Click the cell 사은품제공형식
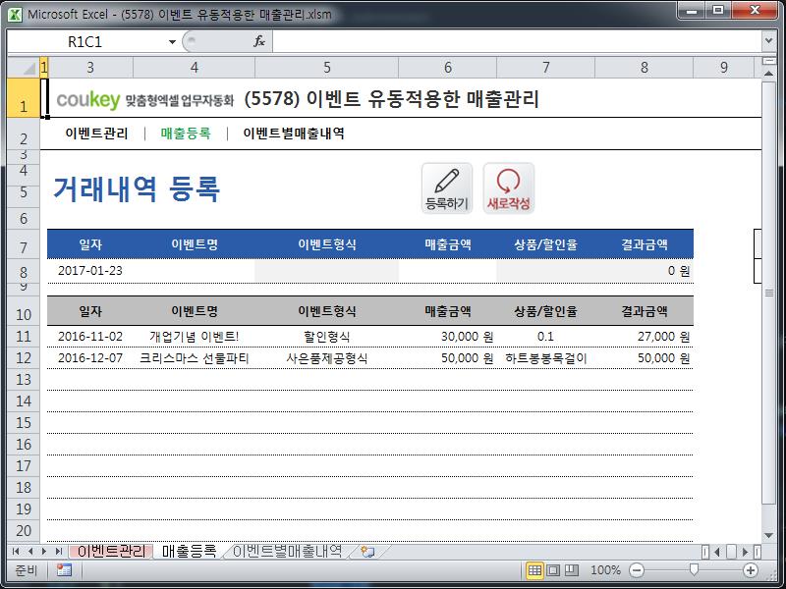The width and height of the screenshot is (786, 589). point(327,358)
